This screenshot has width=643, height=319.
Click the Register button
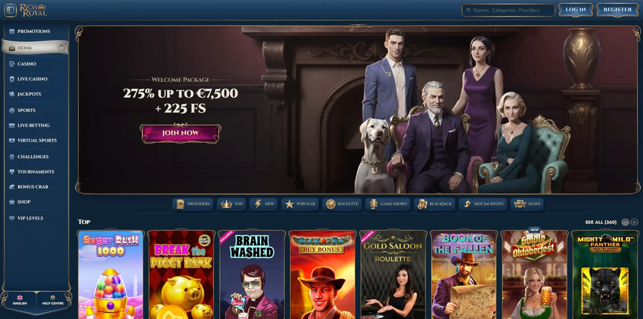click(x=618, y=10)
